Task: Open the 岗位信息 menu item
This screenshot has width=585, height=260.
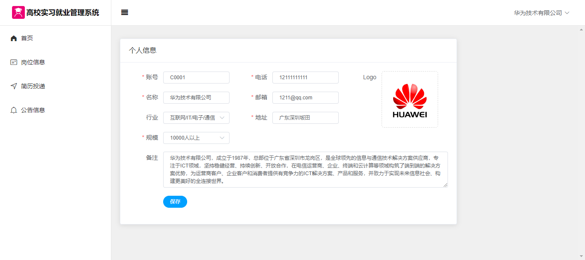Action: (x=55, y=62)
